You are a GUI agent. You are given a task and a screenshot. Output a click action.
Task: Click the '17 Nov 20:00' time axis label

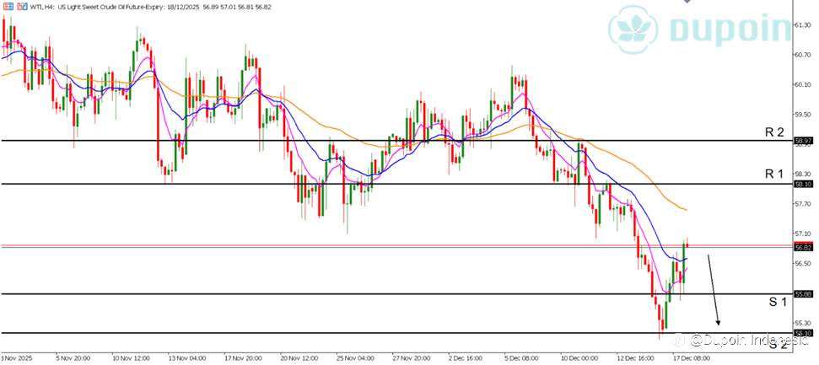[242, 359]
